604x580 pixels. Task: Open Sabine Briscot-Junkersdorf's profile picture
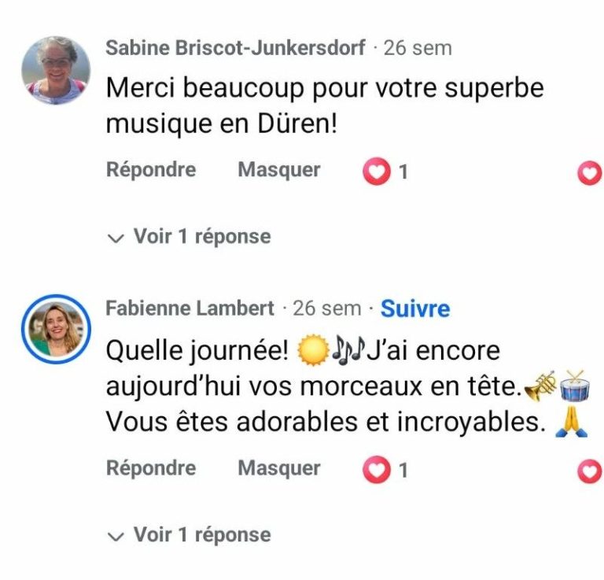[56, 71]
